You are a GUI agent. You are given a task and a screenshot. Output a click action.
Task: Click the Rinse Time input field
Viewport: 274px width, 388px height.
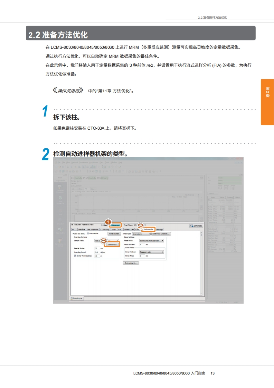pos(142,256)
